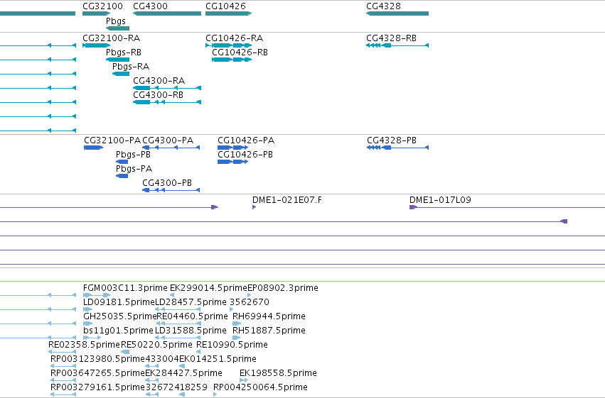Click the EK284427.5prime EST label
Image resolution: width=605 pixels, height=398 pixels.
[x=183, y=373]
